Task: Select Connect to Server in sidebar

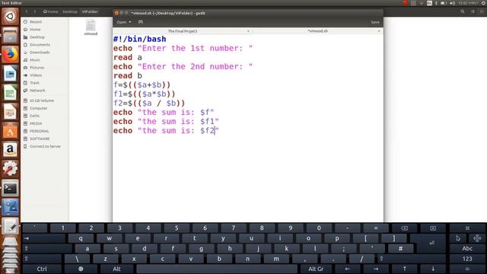Action: [x=45, y=146]
